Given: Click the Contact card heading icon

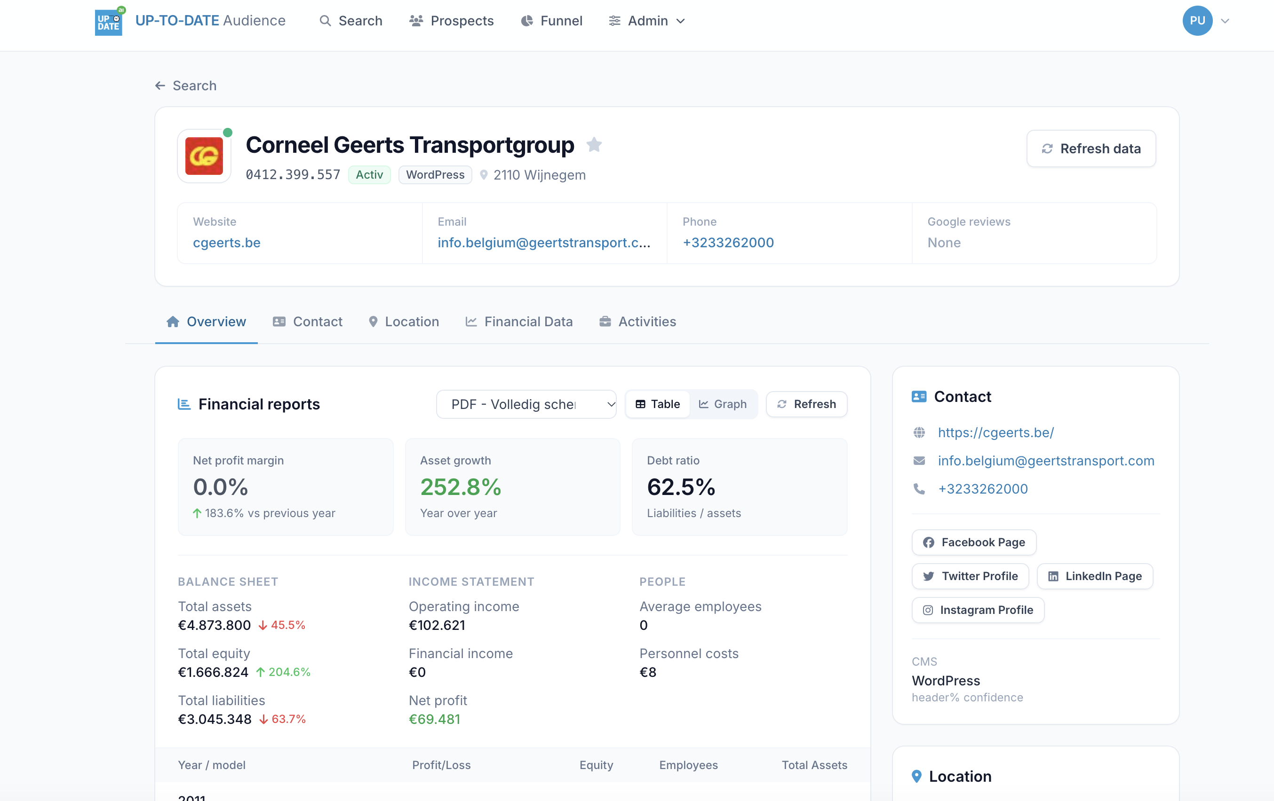Looking at the screenshot, I should tap(919, 397).
